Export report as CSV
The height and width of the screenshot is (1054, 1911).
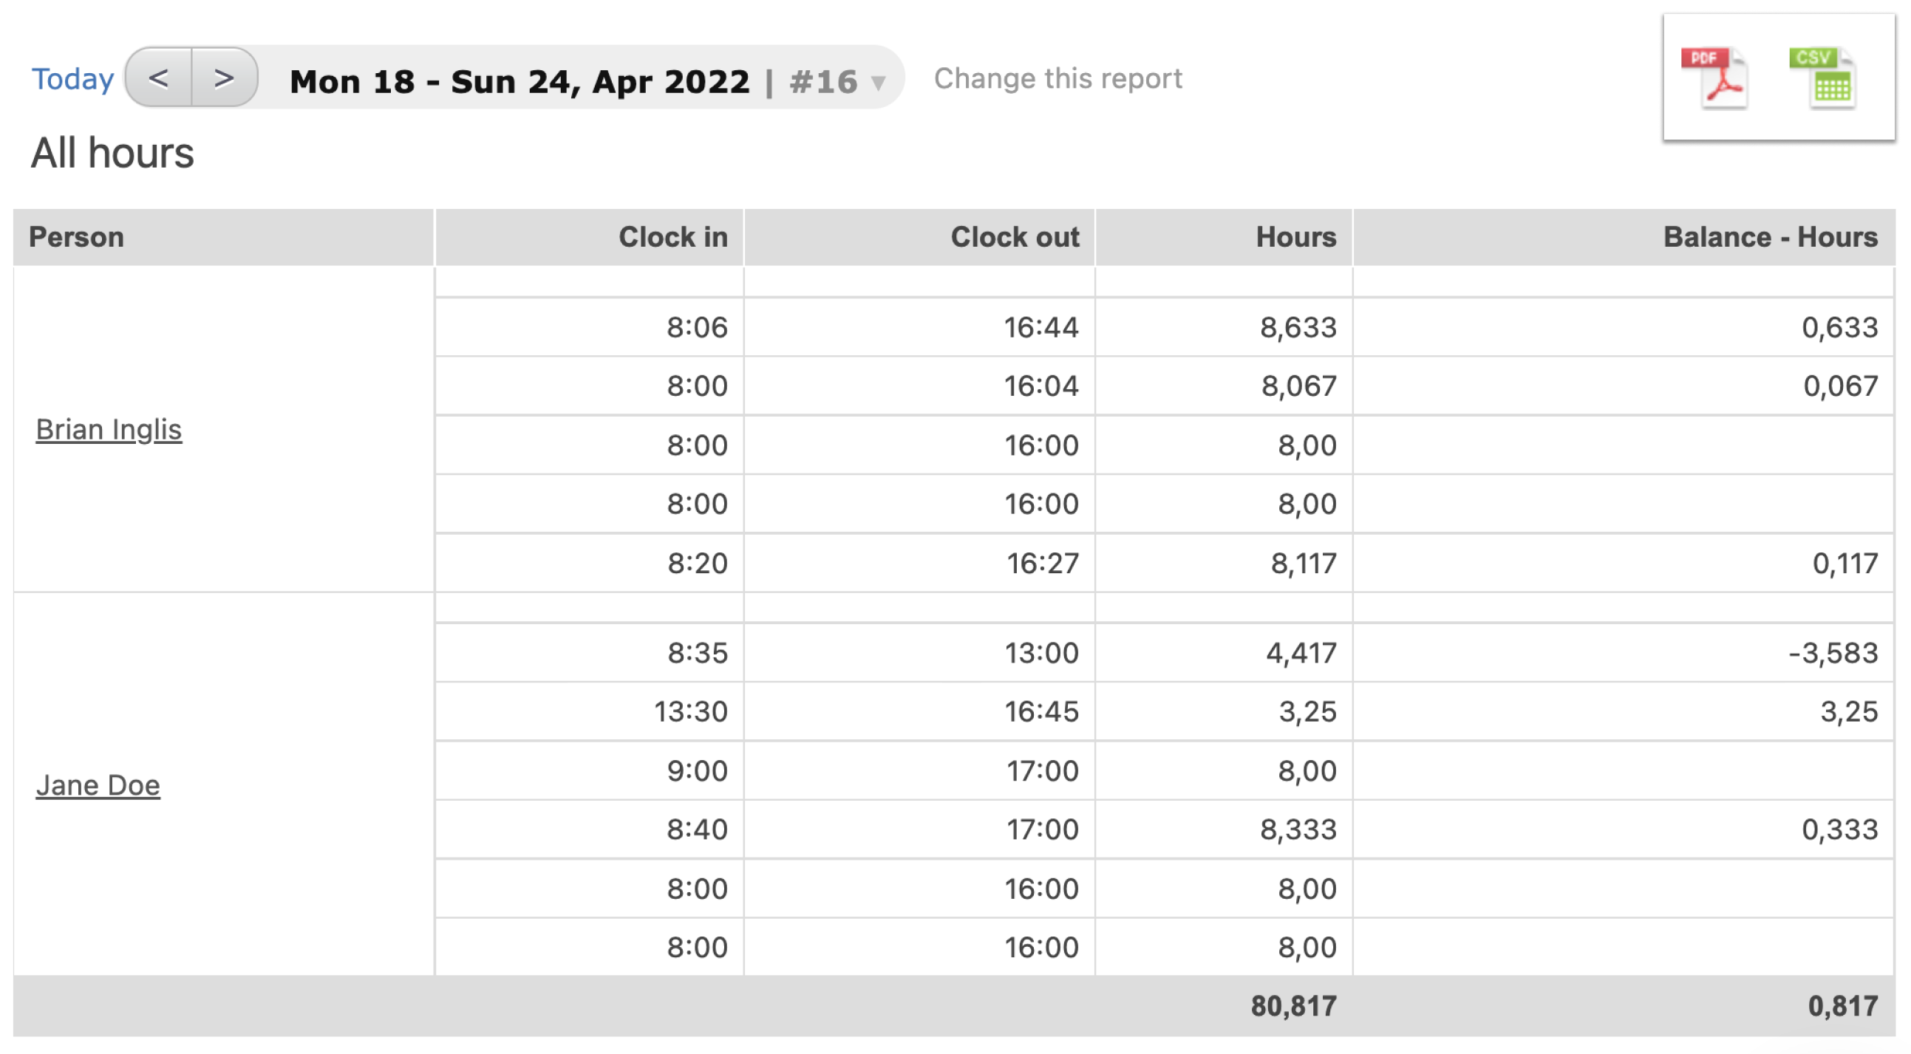click(x=1824, y=78)
